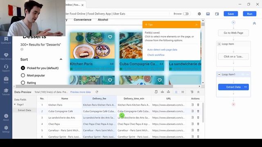
Task: Open Tutorials in the sidebar
Action: point(6,92)
